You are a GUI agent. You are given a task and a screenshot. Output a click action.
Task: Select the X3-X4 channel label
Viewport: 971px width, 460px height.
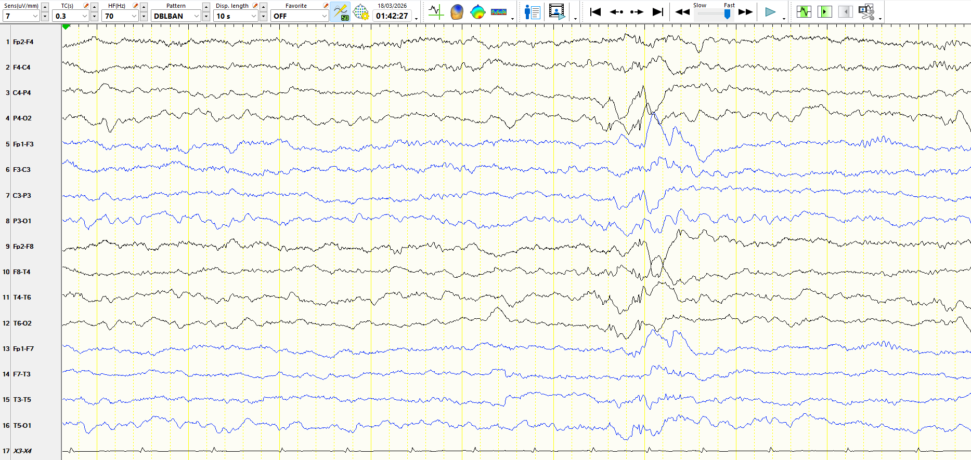click(x=22, y=451)
